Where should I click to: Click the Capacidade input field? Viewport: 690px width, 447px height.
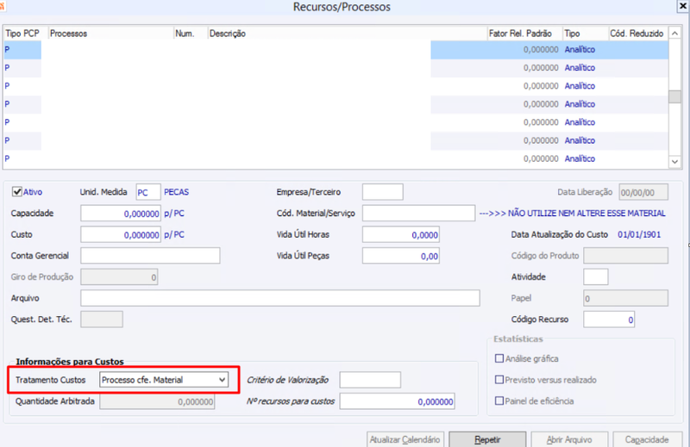(121, 214)
